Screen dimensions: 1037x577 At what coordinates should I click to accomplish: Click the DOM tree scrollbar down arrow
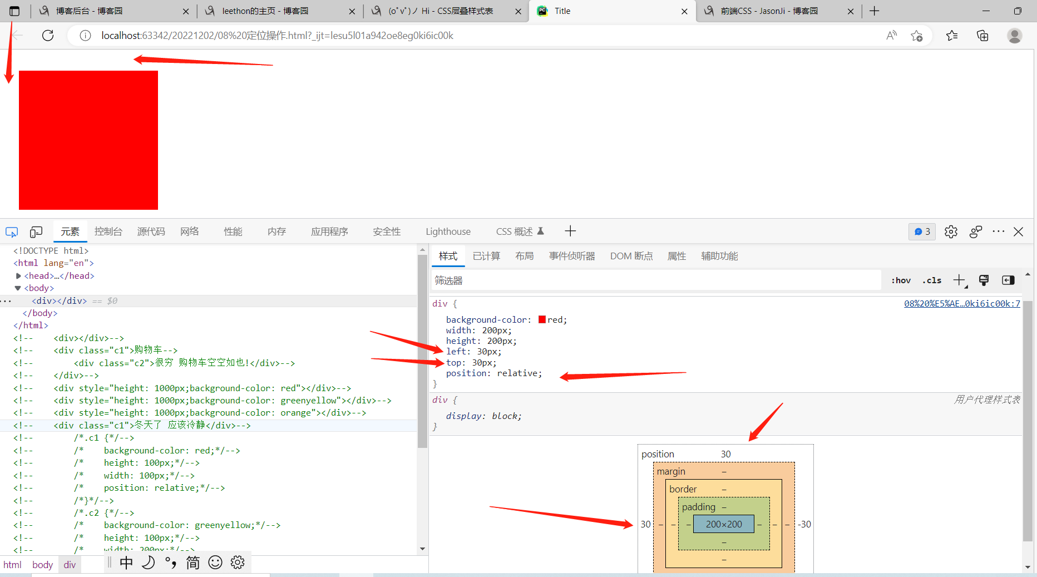pyautogui.click(x=423, y=549)
